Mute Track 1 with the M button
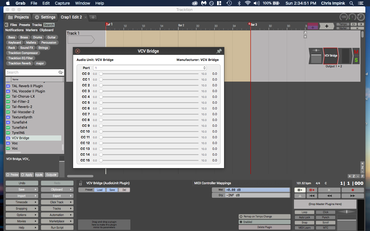The height and width of the screenshot is (231, 370). [x=356, y=52]
